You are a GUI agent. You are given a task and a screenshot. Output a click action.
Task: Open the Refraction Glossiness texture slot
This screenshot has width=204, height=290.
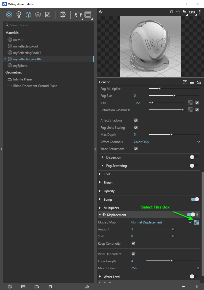tap(190, 110)
